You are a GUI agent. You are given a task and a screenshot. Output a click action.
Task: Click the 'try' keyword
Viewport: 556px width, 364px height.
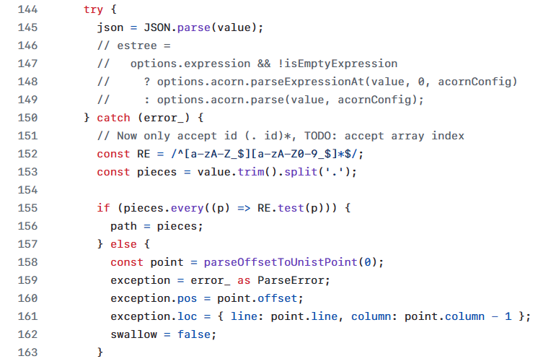tap(94, 9)
